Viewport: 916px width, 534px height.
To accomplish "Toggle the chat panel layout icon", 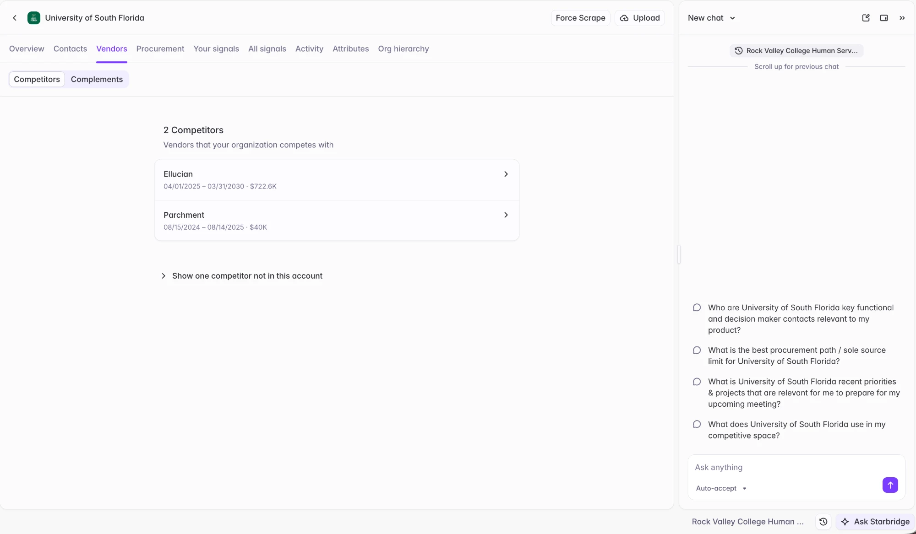I will [x=884, y=18].
